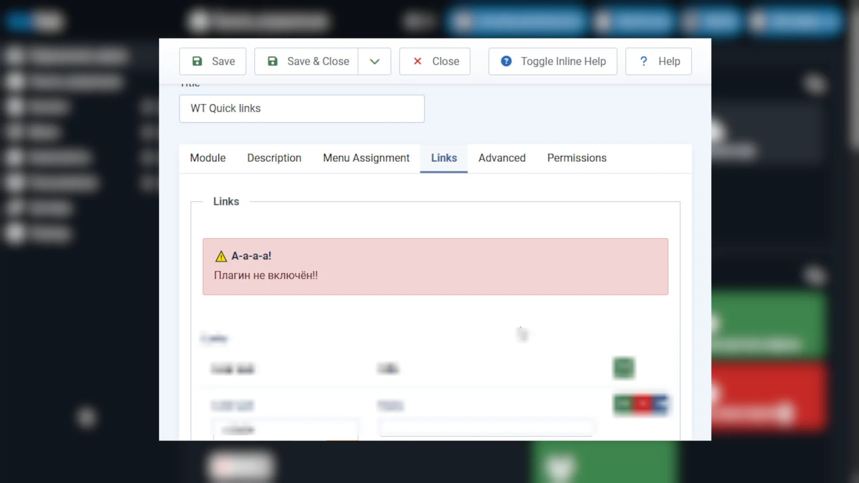
Task: Expand the Save & Close dropdown chevron
Action: [x=374, y=61]
